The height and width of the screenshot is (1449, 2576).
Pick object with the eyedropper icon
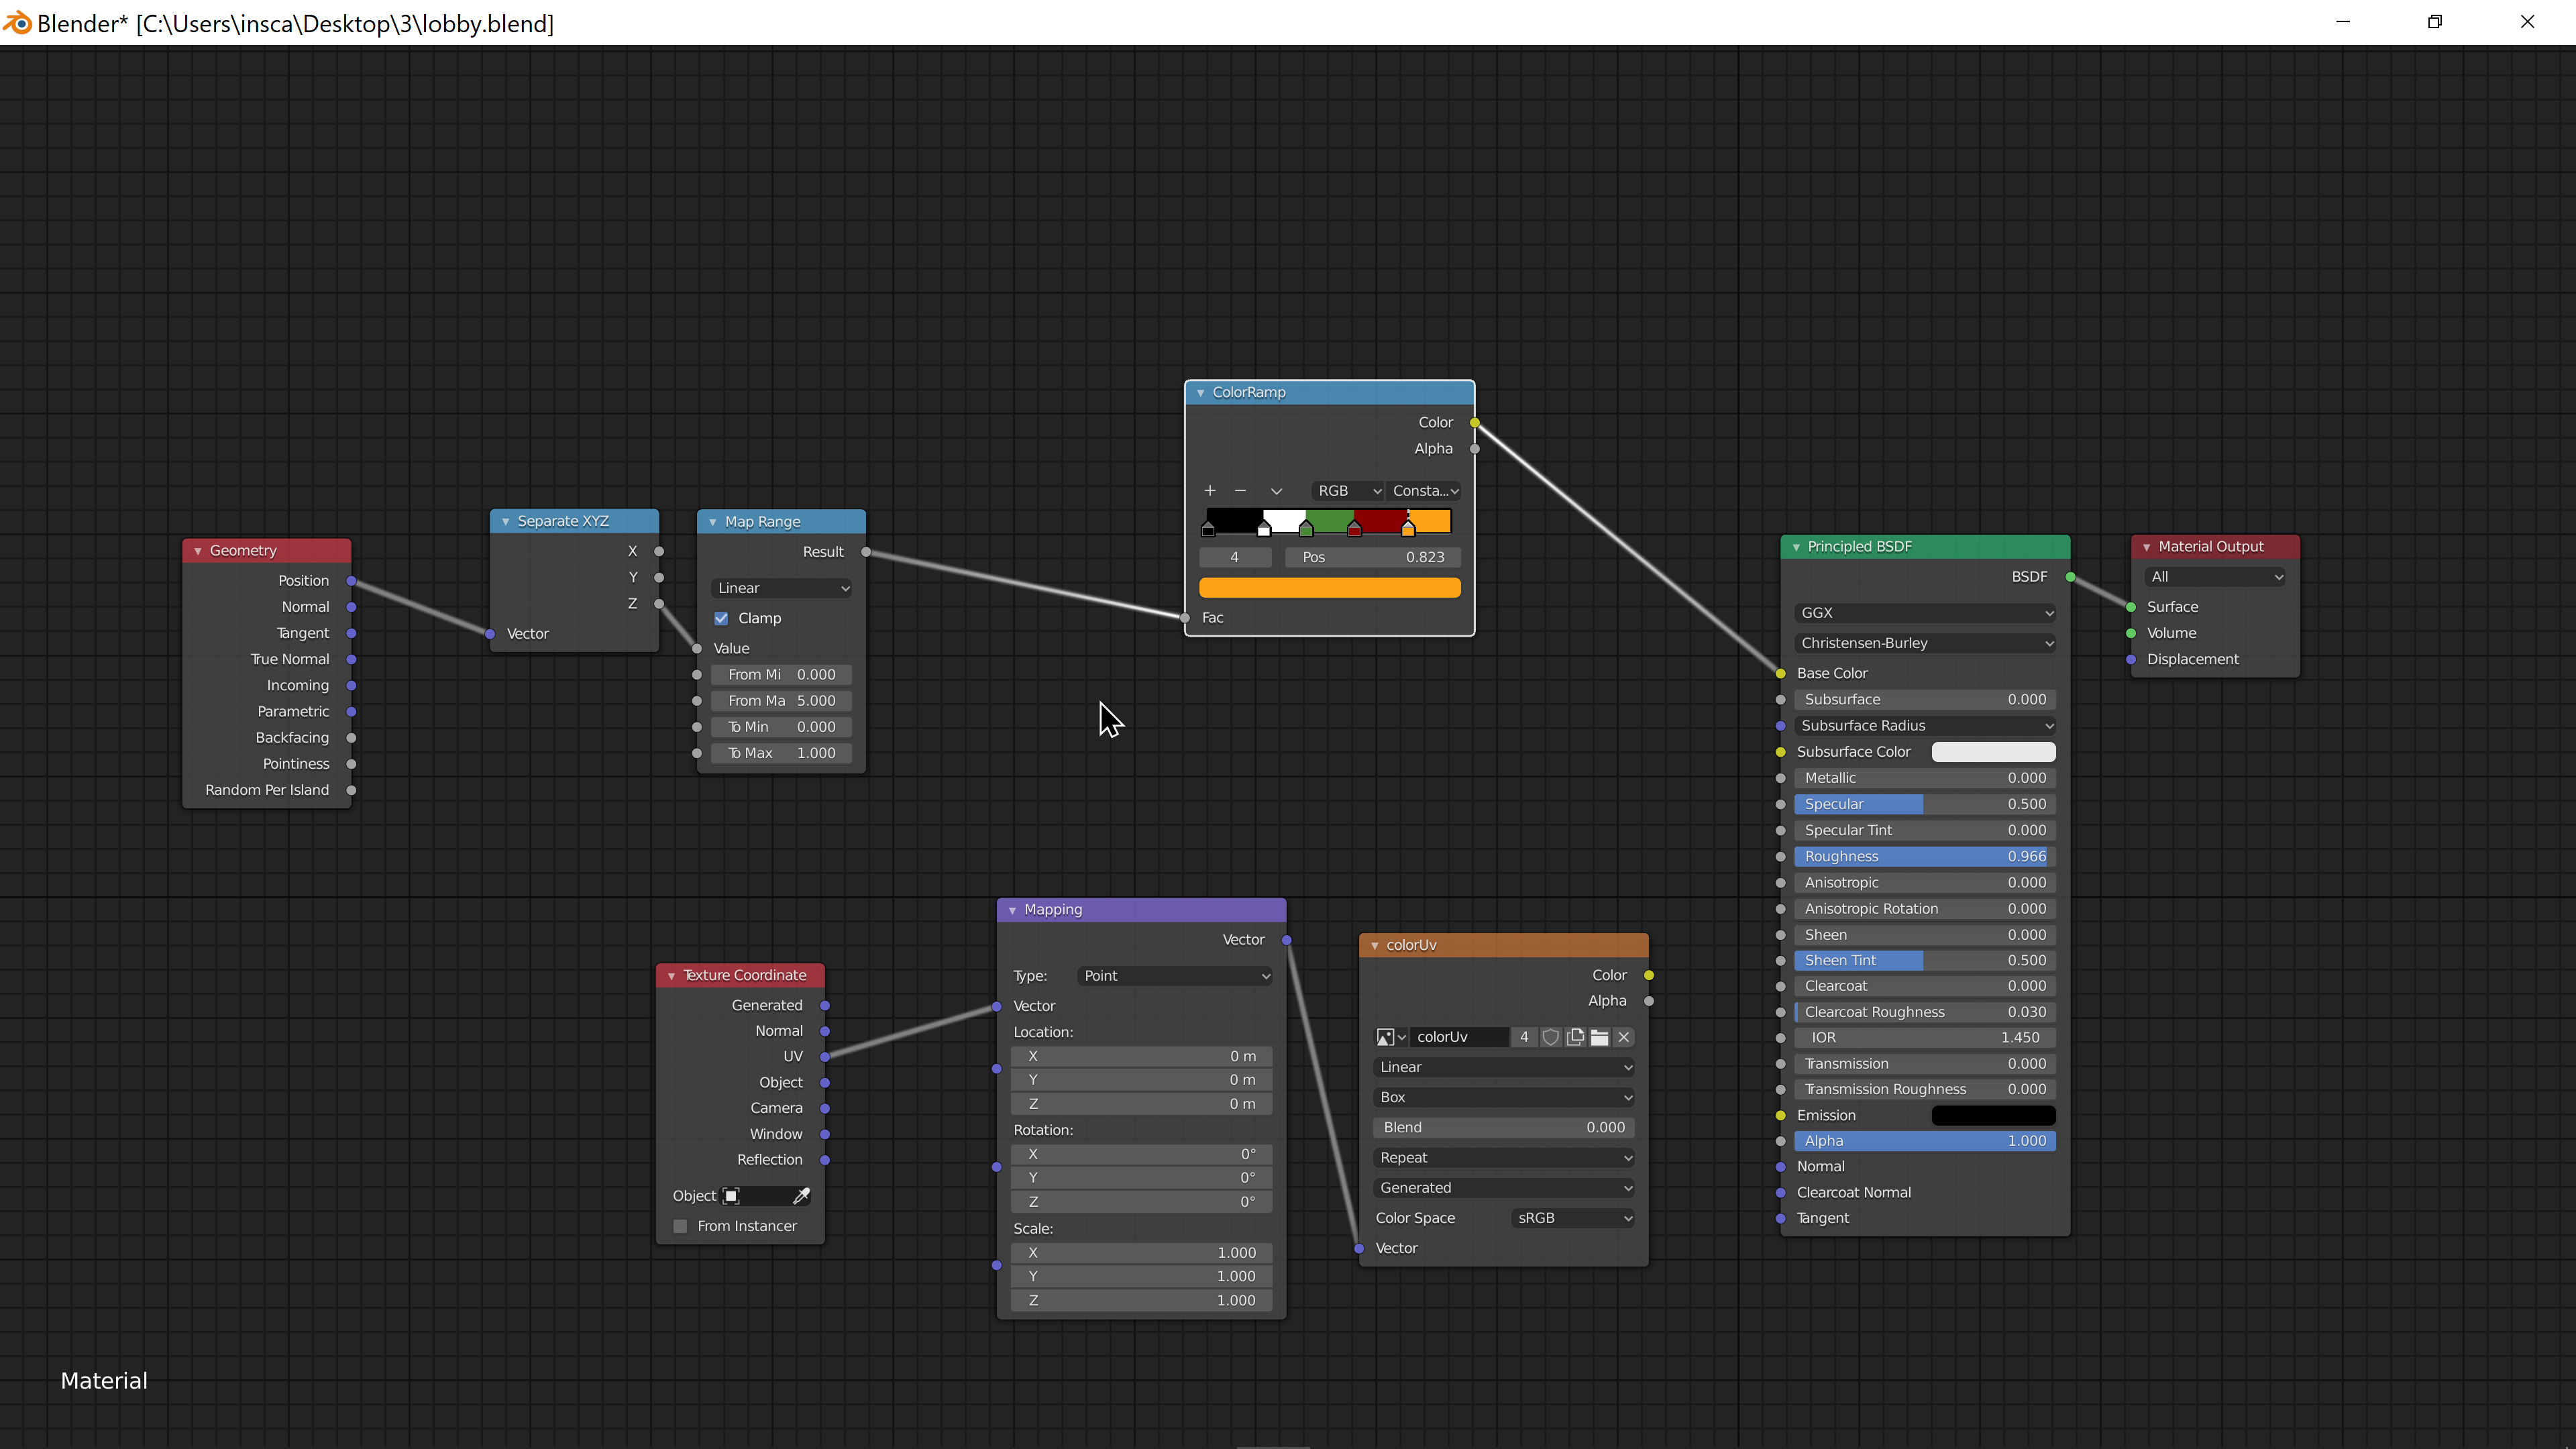801,1196
